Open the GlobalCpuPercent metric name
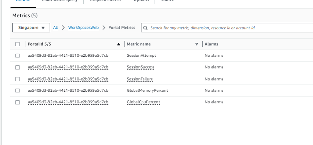This screenshot has width=313, height=145. 143,102
